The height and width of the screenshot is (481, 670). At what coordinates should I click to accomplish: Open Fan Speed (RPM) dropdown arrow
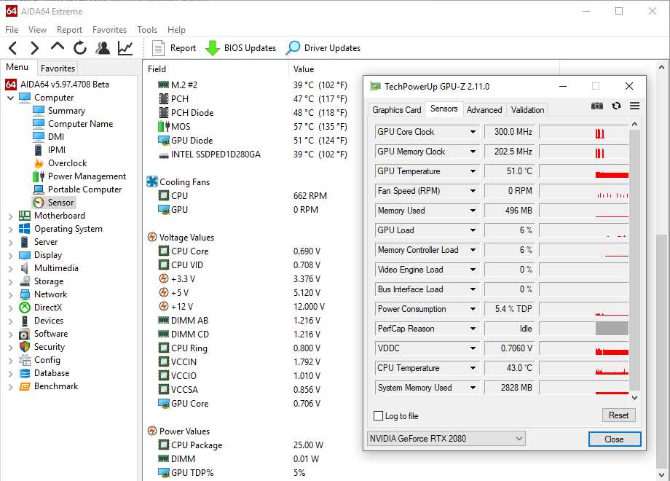(x=473, y=191)
